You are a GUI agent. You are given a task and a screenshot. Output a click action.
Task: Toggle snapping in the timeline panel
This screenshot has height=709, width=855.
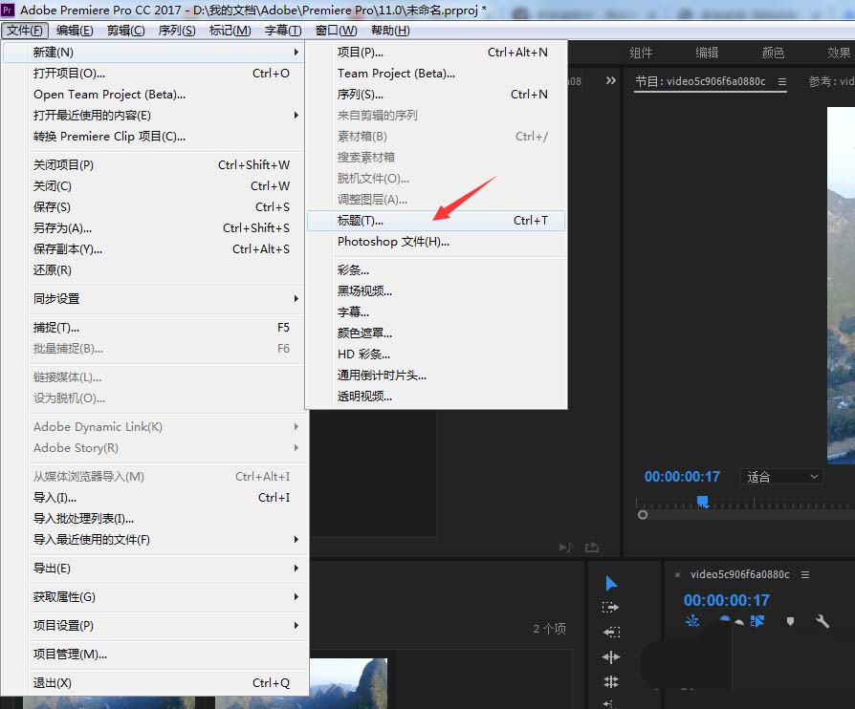point(691,621)
